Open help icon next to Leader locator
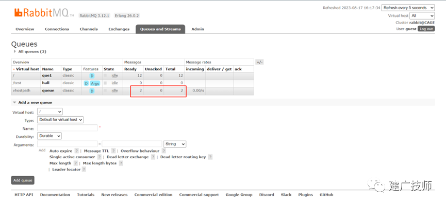Screen dimensions: 446x205 click(84, 169)
